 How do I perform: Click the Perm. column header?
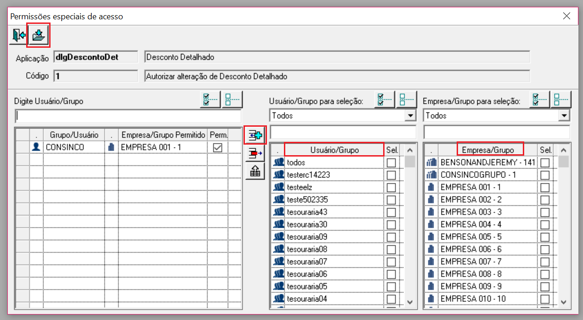tap(218, 135)
